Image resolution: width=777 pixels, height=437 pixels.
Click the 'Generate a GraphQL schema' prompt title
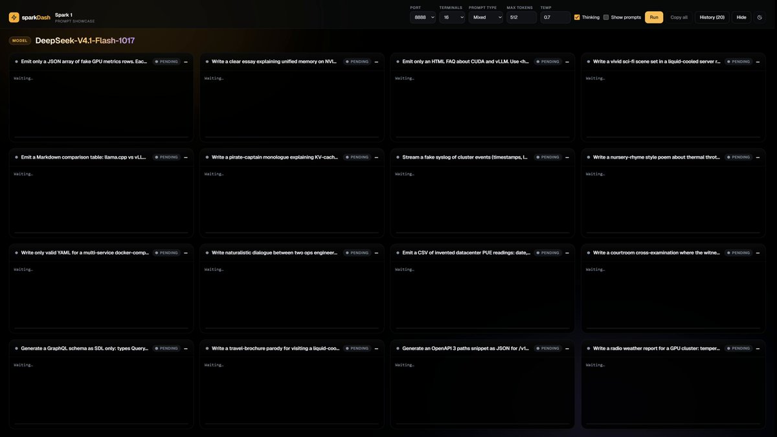pos(85,348)
